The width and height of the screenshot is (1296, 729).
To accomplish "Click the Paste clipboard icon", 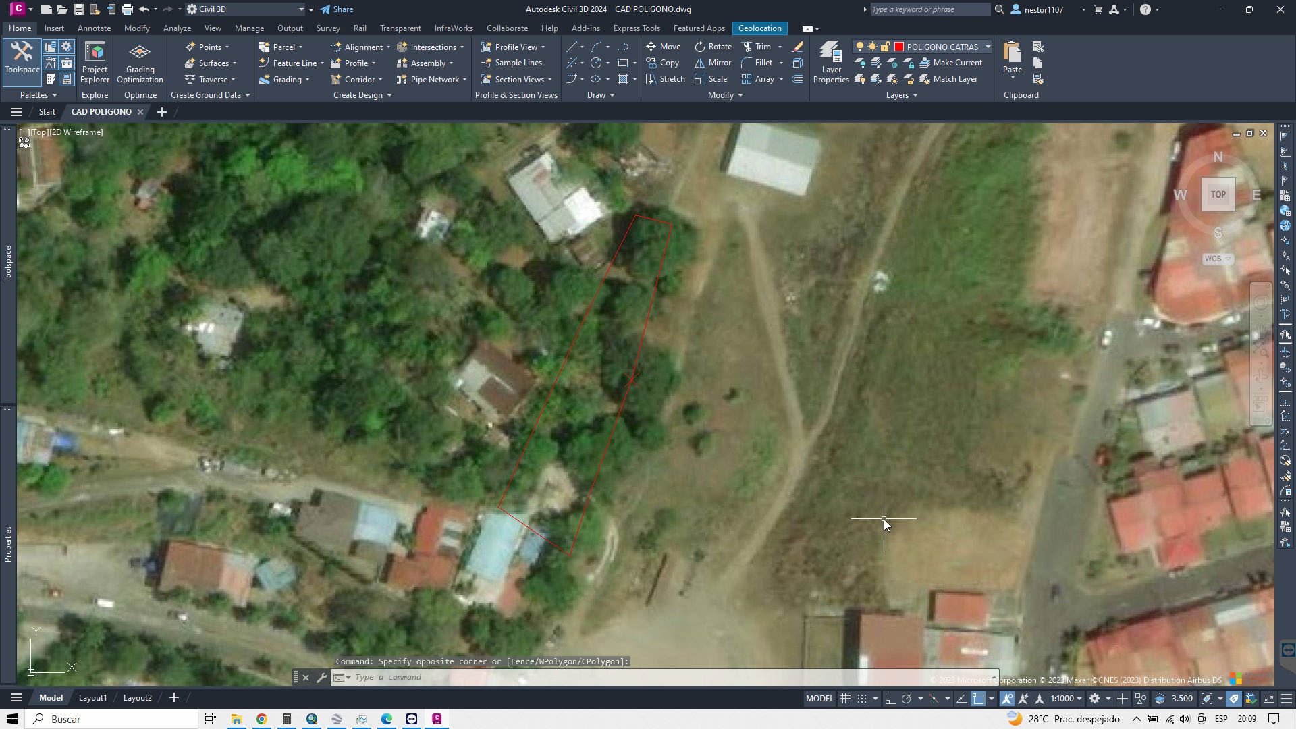I will [x=1012, y=54].
